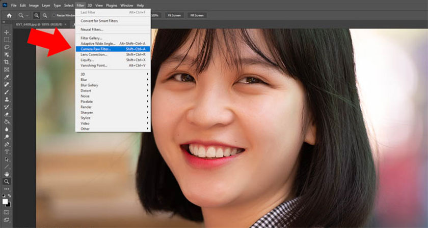Select the Zoom tool in toolbar
The height and width of the screenshot is (228, 428).
[x=7, y=181]
